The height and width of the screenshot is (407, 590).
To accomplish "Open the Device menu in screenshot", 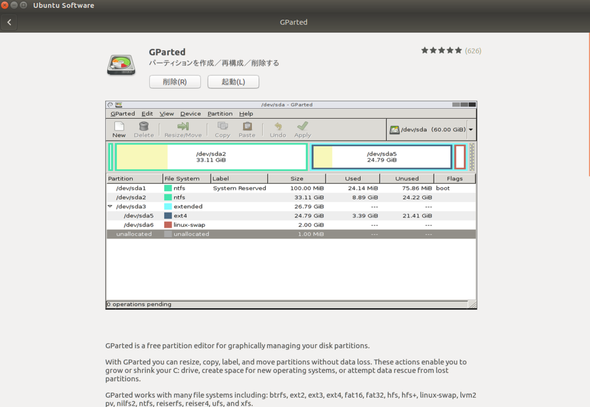I will (x=190, y=113).
